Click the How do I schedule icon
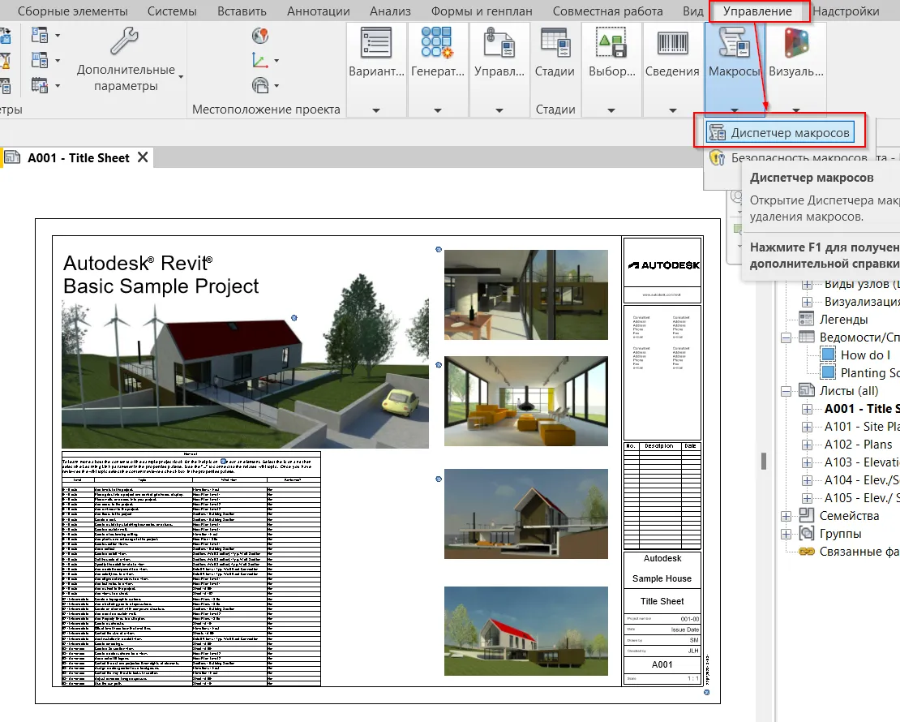Image resolution: width=900 pixels, height=722 pixels. point(828,355)
